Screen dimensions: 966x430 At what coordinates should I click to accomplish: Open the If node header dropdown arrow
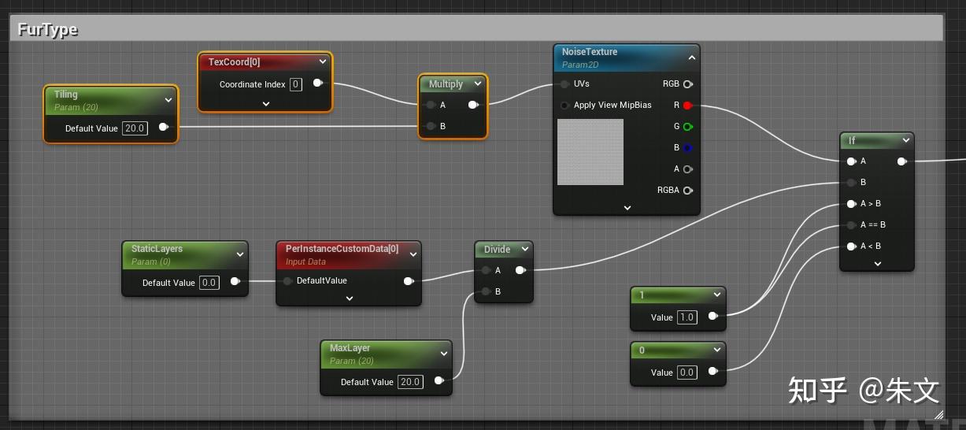pos(906,140)
